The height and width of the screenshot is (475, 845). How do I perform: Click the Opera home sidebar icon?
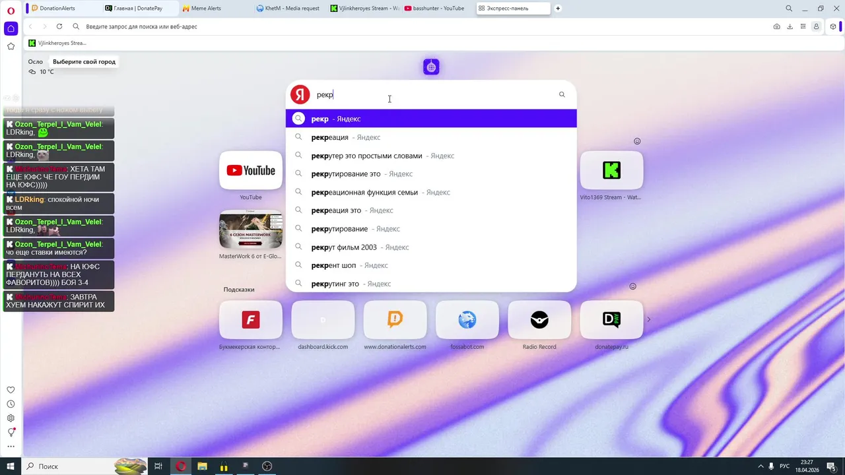point(11,28)
